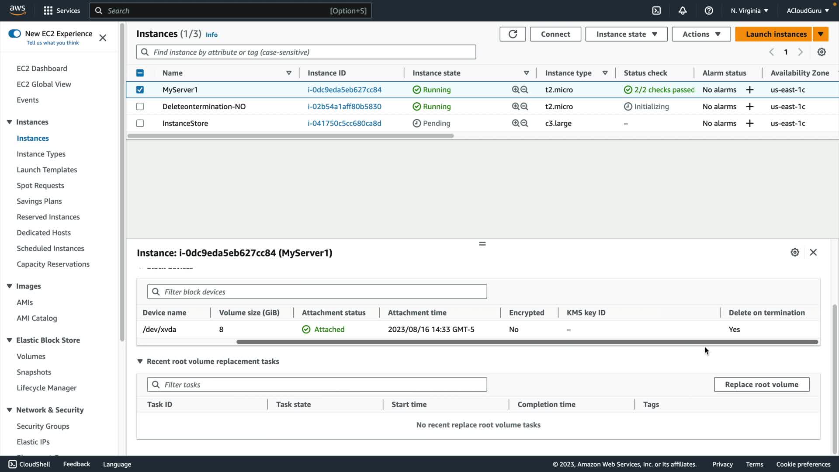
Task: Uncheck the MyServer1 instance checkbox
Action: click(140, 90)
